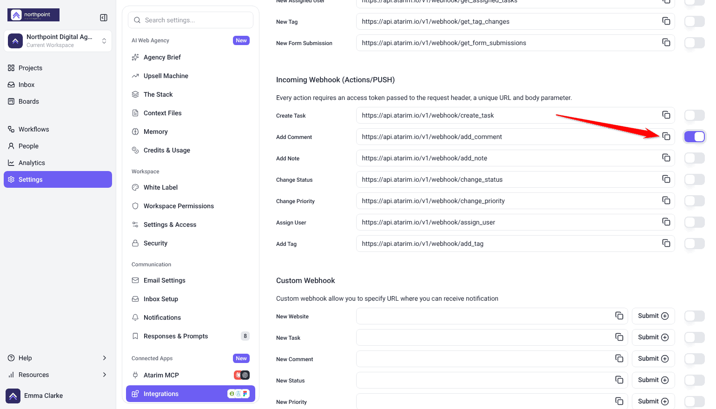
Task: Enable the Create Task webhook toggle
Action: (x=695, y=115)
